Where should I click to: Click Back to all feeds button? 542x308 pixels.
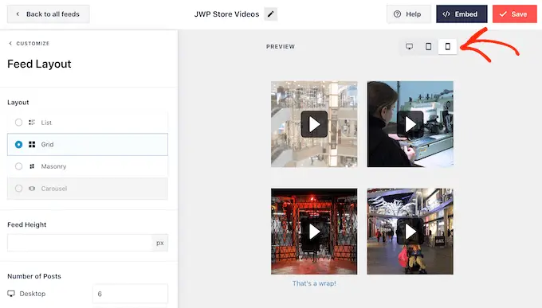(49, 14)
